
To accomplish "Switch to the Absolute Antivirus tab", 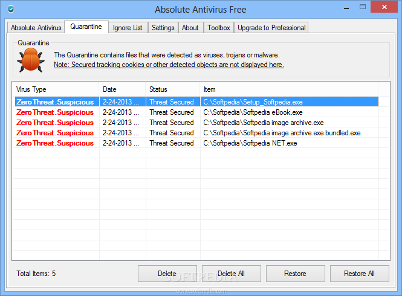I will [x=36, y=28].
